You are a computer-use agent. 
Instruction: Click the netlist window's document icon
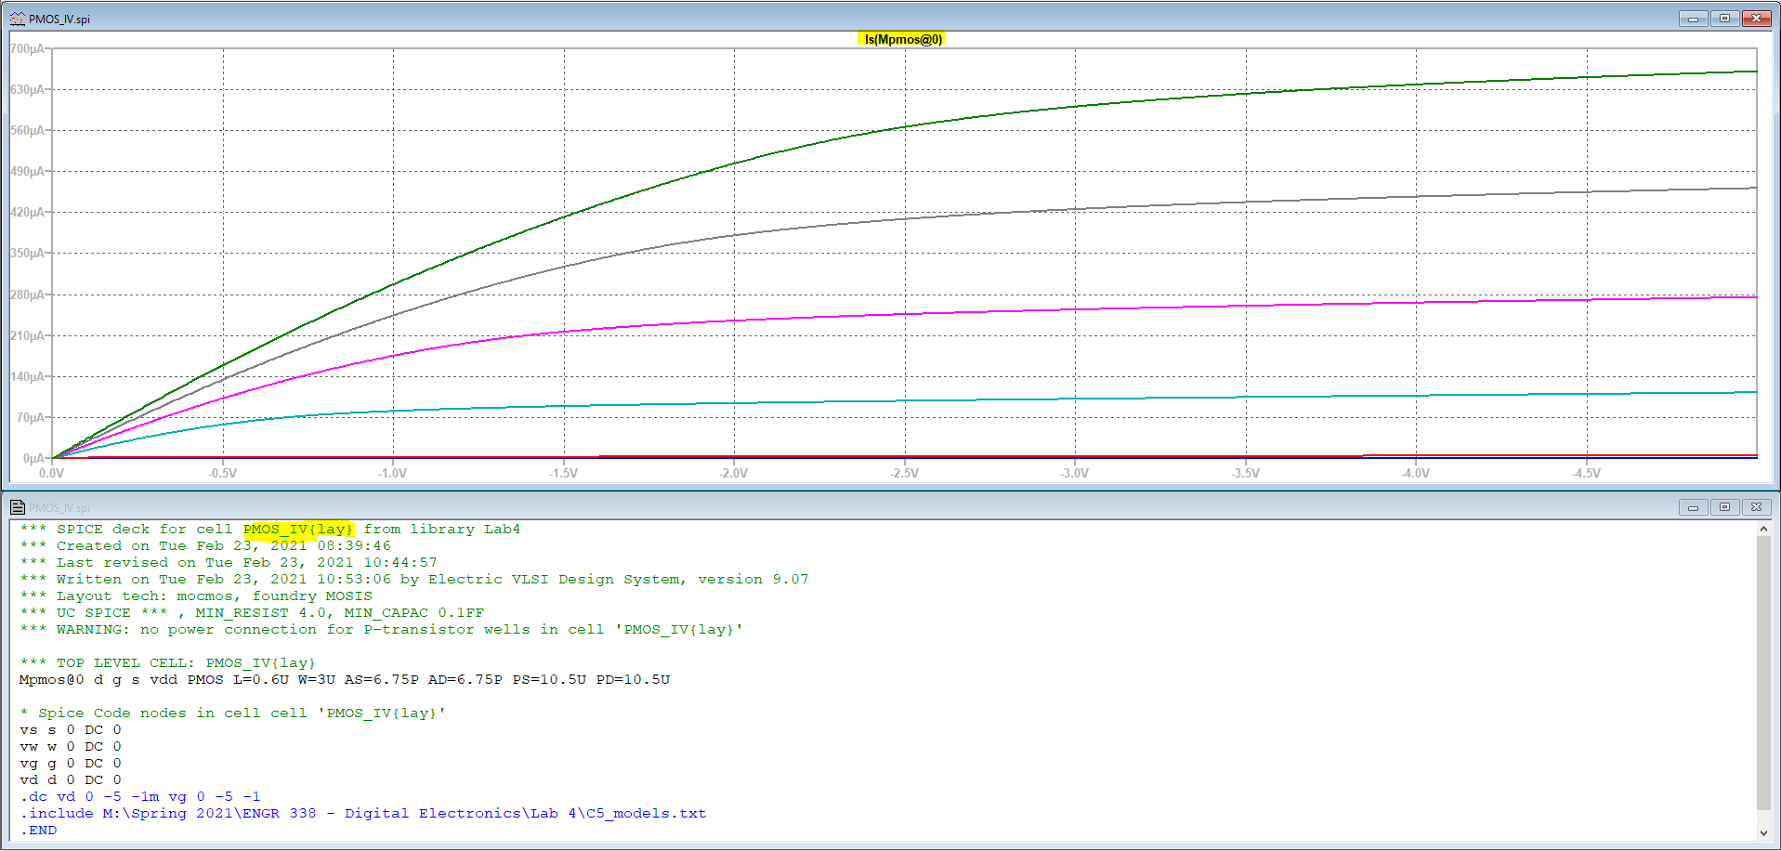click(x=17, y=507)
